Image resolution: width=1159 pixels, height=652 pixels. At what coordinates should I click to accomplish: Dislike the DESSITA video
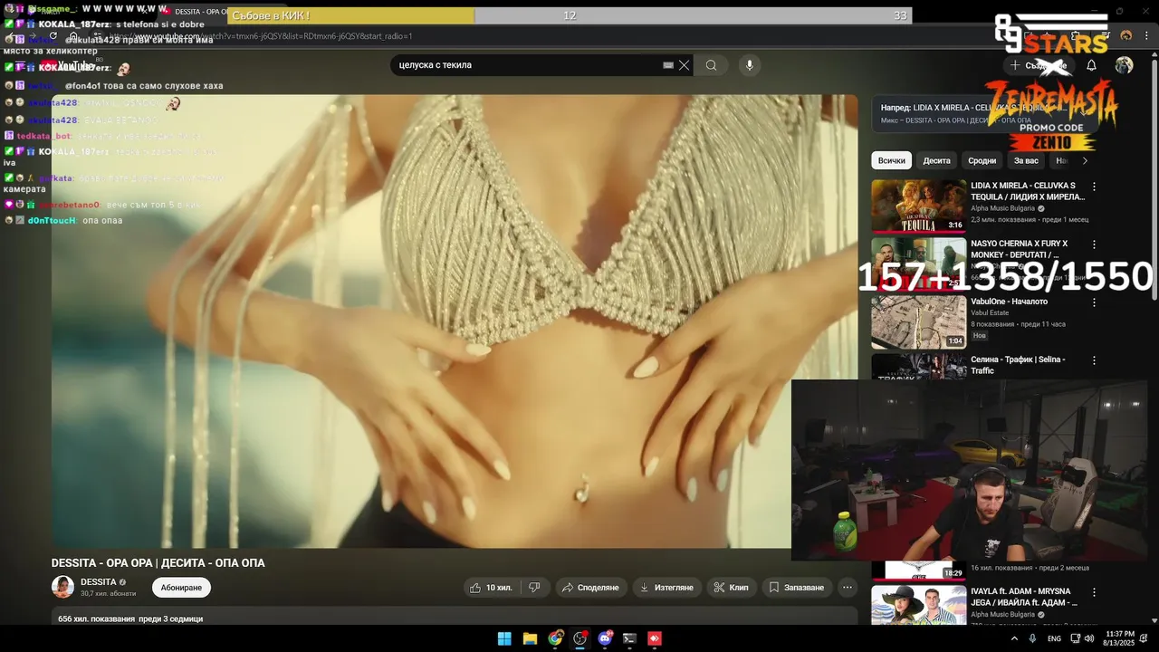pyautogui.click(x=534, y=588)
